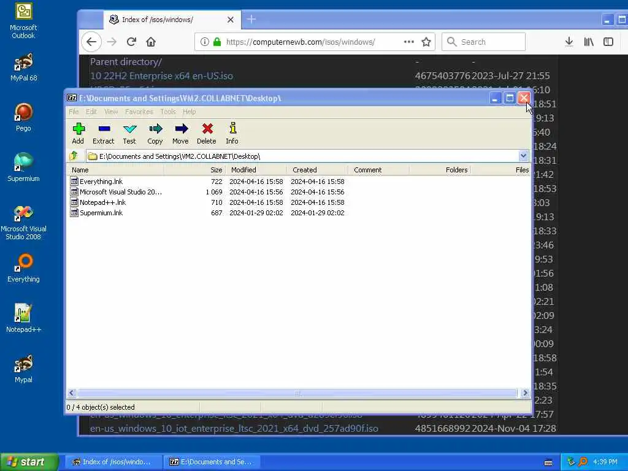The width and height of the screenshot is (628, 471).
Task: Open the 7-Zip Edit menu
Action: 91,112
